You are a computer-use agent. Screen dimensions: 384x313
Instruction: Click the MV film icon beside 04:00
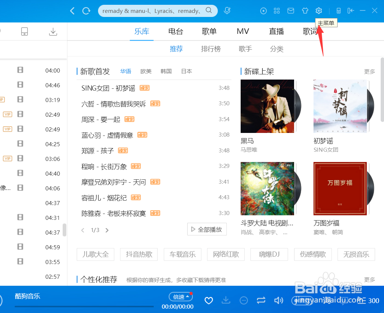point(20,70)
